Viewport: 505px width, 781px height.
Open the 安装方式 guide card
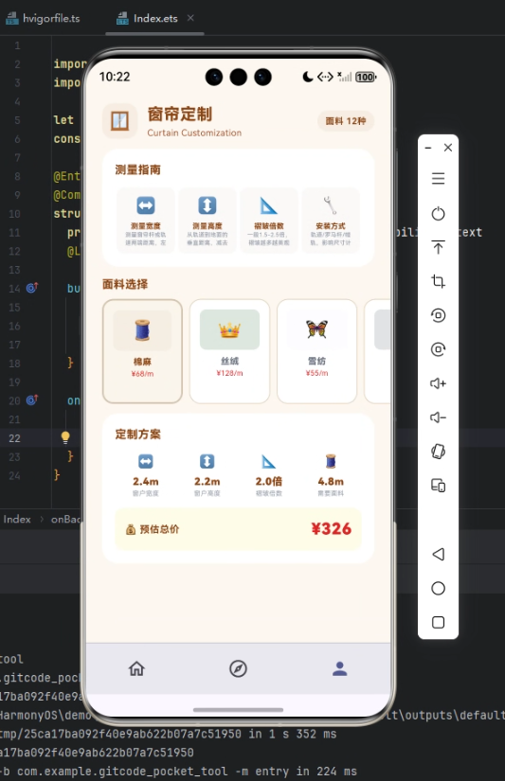pyautogui.click(x=331, y=221)
